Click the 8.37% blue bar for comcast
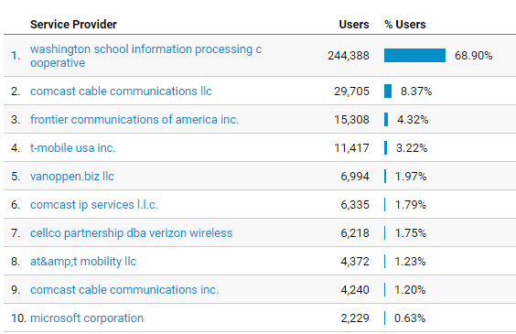The height and width of the screenshot is (334, 516). click(x=388, y=92)
